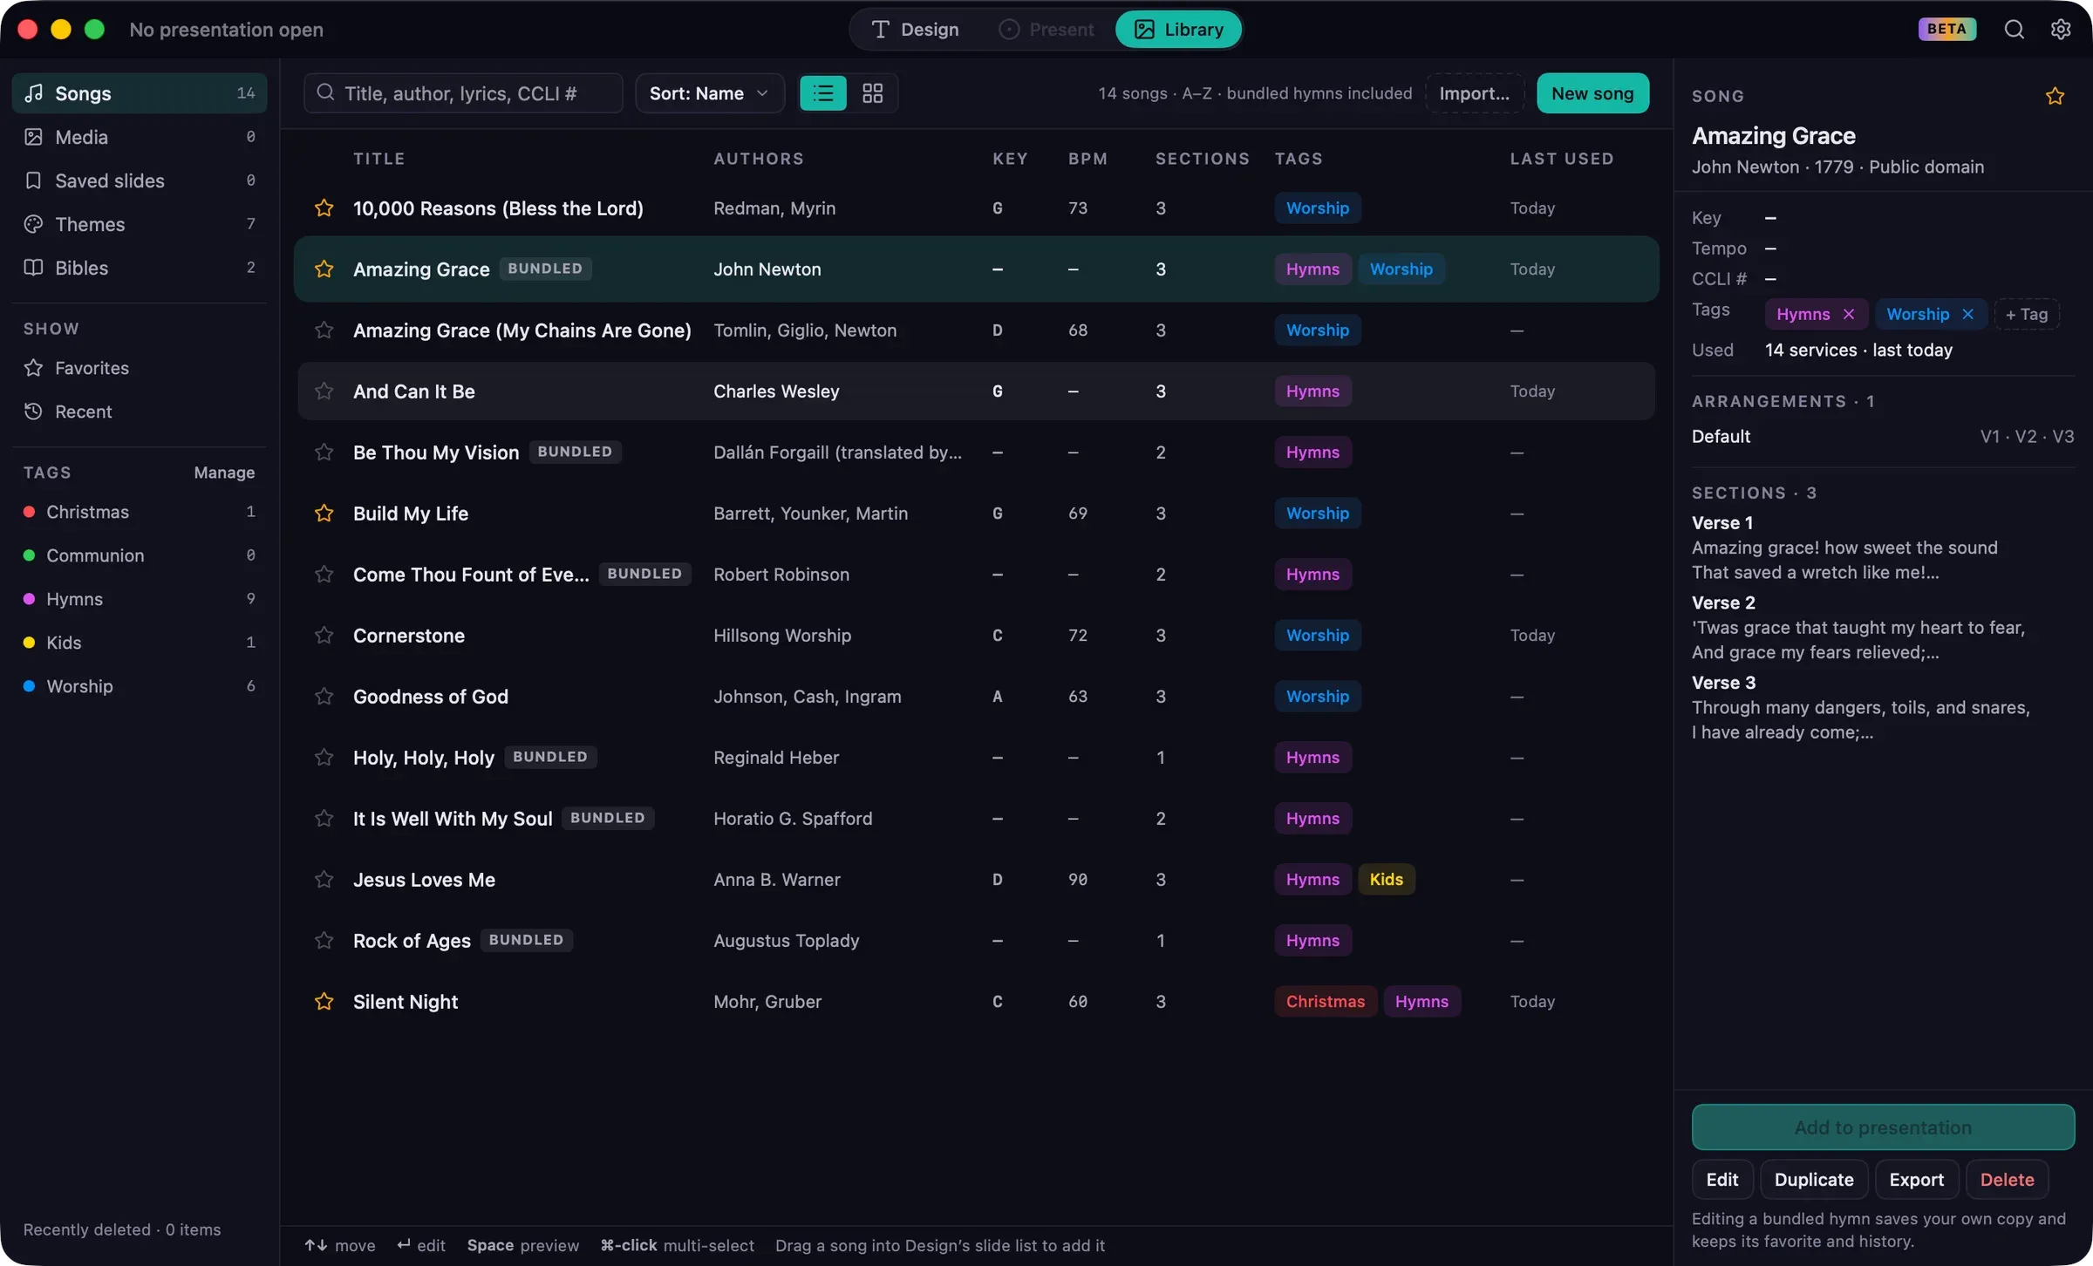
Task: Open Themes in sidebar
Action: coord(140,224)
